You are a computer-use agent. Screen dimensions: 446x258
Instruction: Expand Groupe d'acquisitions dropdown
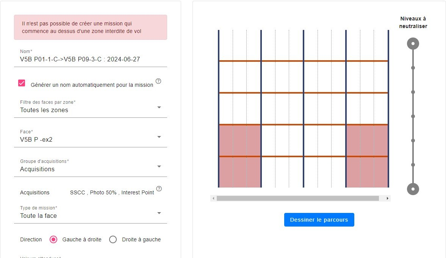[91, 166]
